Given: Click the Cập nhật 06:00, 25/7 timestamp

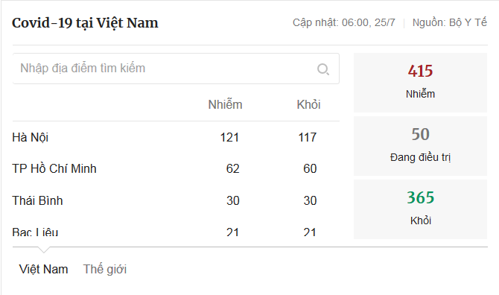Looking at the screenshot, I should click(x=344, y=22).
